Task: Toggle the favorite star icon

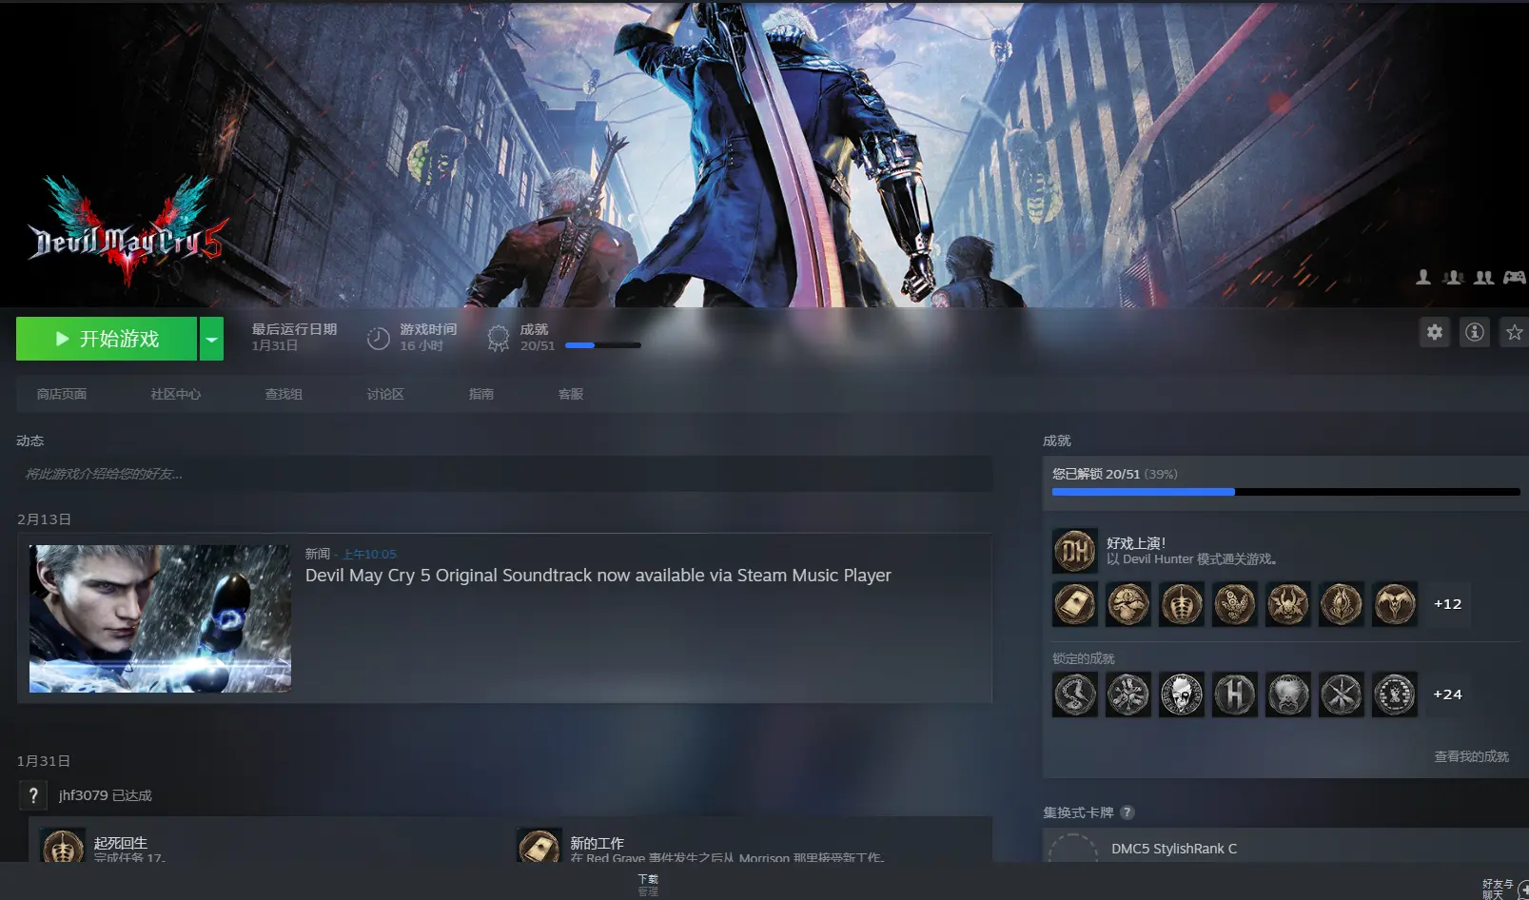Action: pos(1514,332)
